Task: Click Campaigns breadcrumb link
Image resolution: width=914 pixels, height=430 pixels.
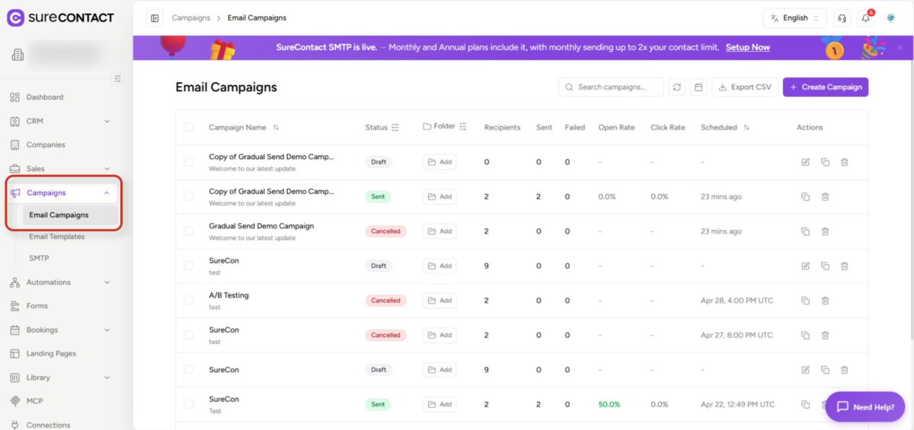Action: click(191, 18)
